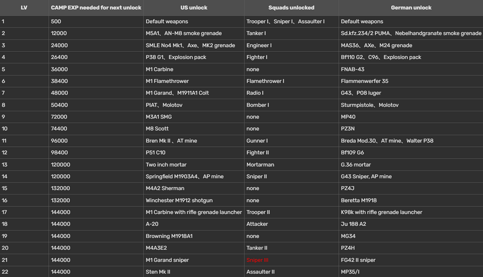This screenshot has width=483, height=277.
Task: Select the PIAT, Molotov cell
Action: click(194, 105)
